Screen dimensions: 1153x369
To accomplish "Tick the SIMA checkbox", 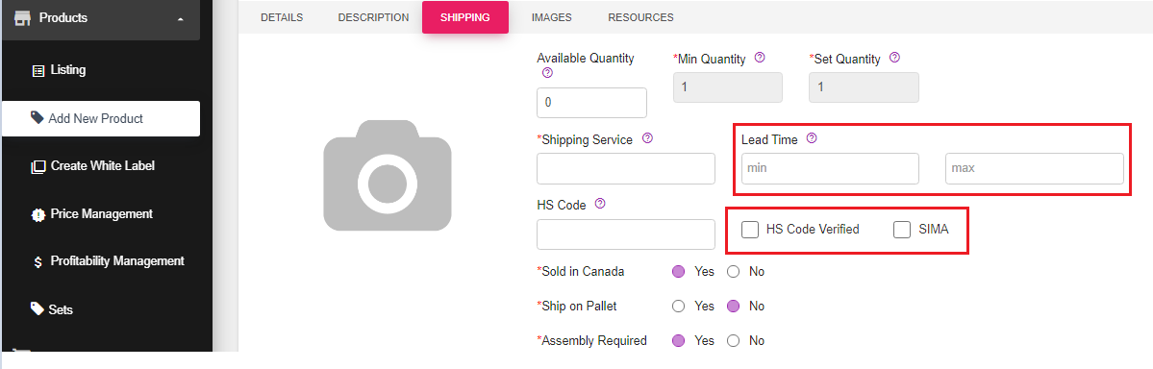I will [902, 230].
